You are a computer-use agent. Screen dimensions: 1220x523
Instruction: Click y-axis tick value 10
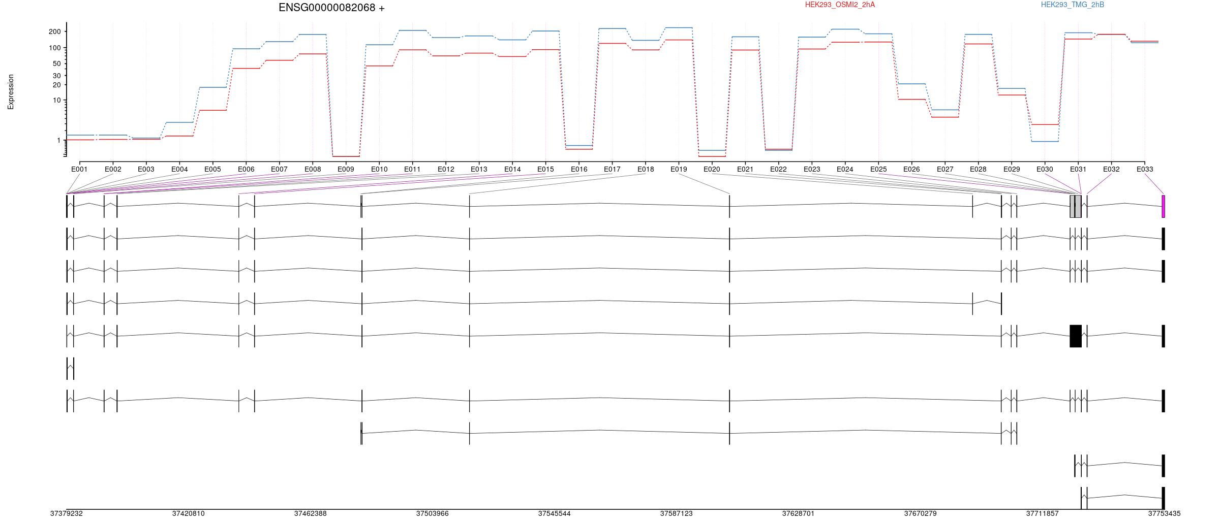57,100
